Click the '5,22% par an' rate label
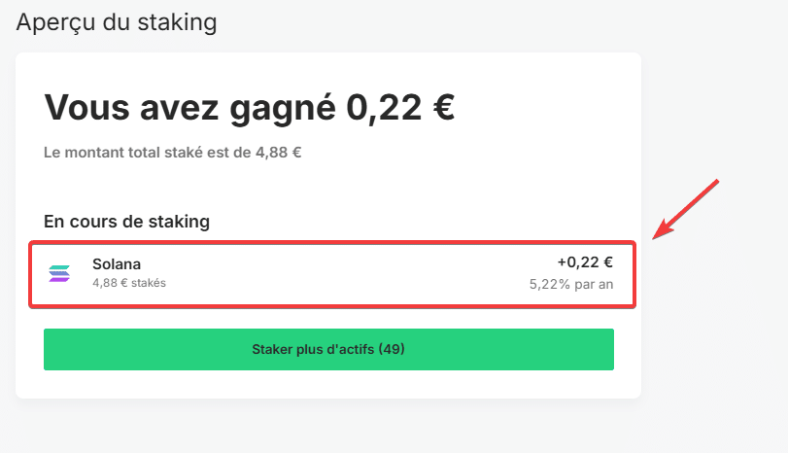788x453 pixels. (571, 285)
